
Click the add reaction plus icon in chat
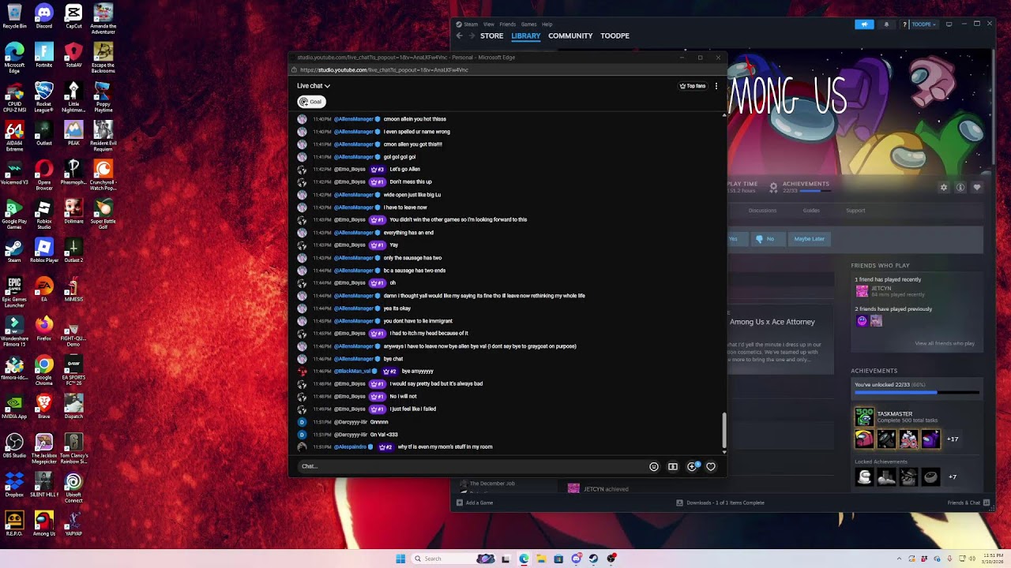692,467
